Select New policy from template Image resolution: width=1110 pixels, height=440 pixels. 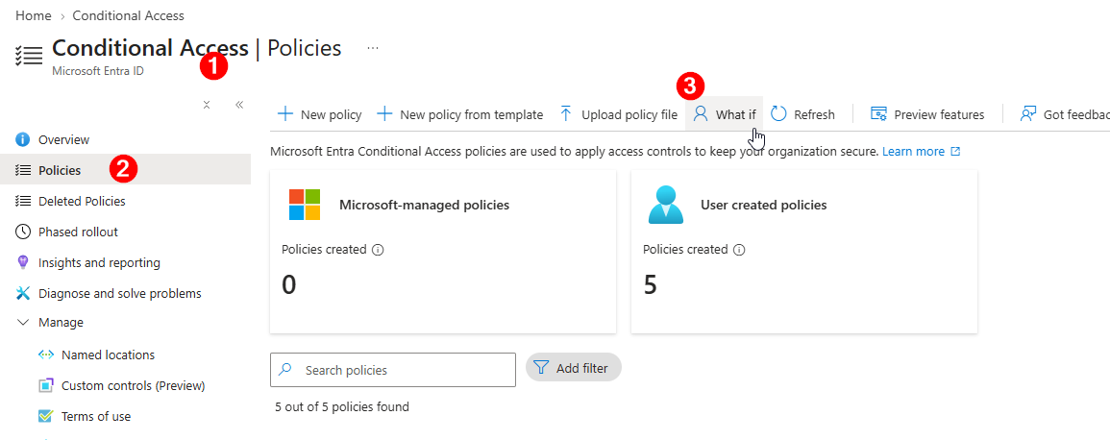click(460, 114)
